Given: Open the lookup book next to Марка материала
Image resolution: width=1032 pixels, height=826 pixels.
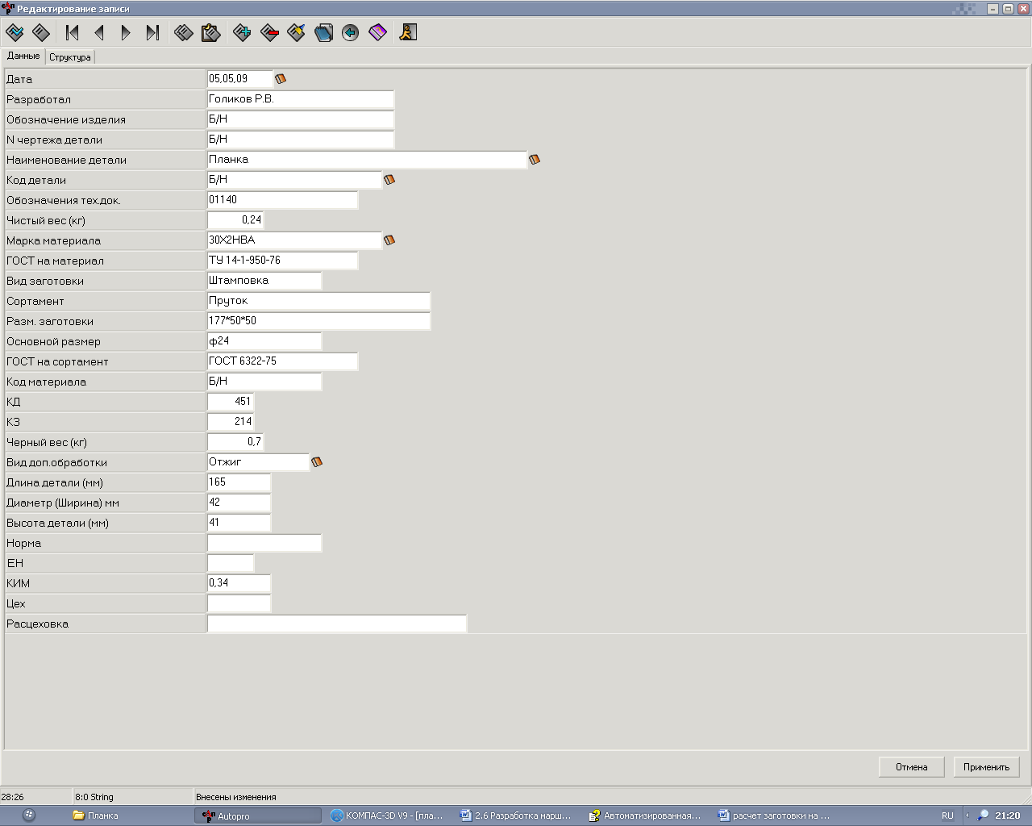Looking at the screenshot, I should [x=389, y=240].
